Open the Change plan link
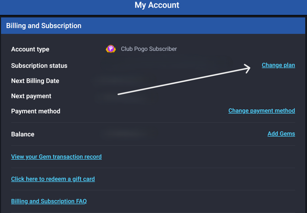 point(278,65)
